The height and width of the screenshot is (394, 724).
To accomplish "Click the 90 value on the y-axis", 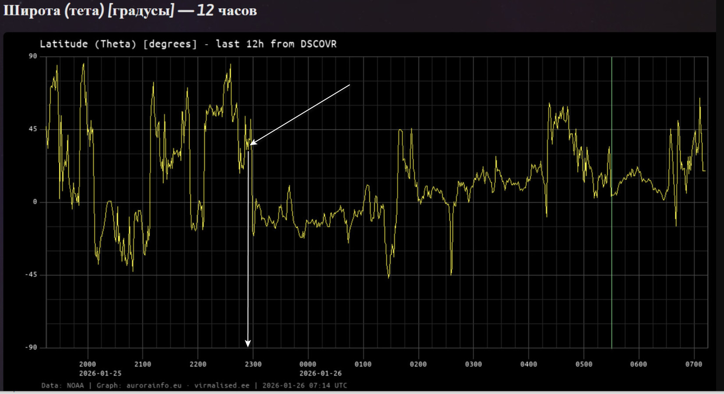I will 33,56.
